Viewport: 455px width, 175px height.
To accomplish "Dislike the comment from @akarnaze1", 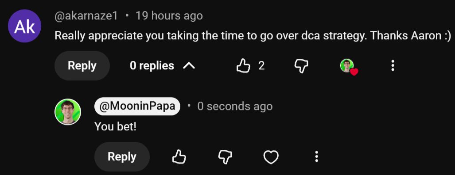I will [x=301, y=66].
